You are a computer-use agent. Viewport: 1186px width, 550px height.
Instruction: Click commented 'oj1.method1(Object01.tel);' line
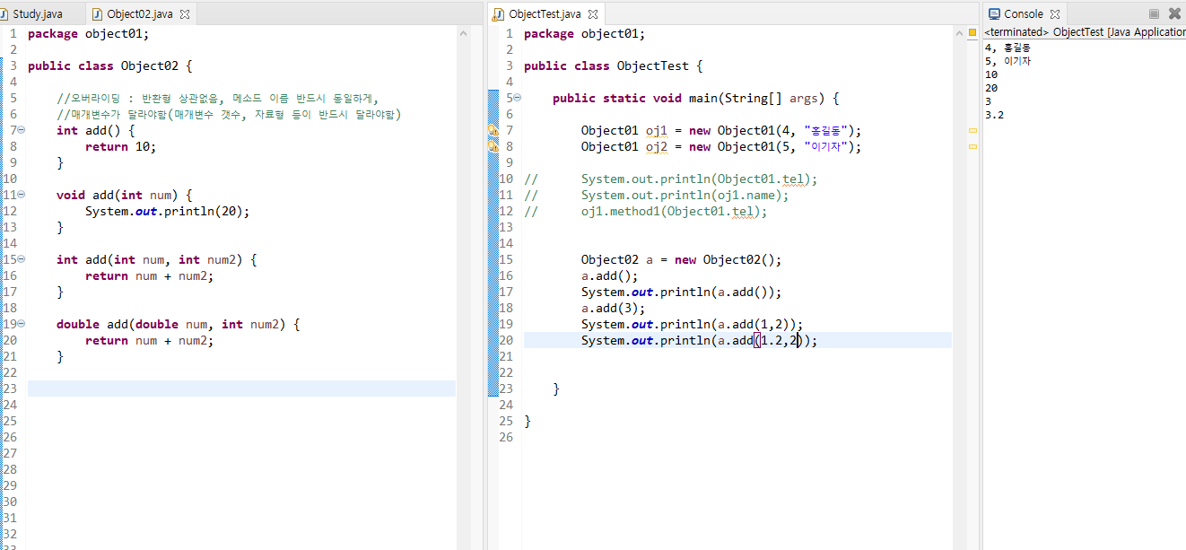[674, 211]
